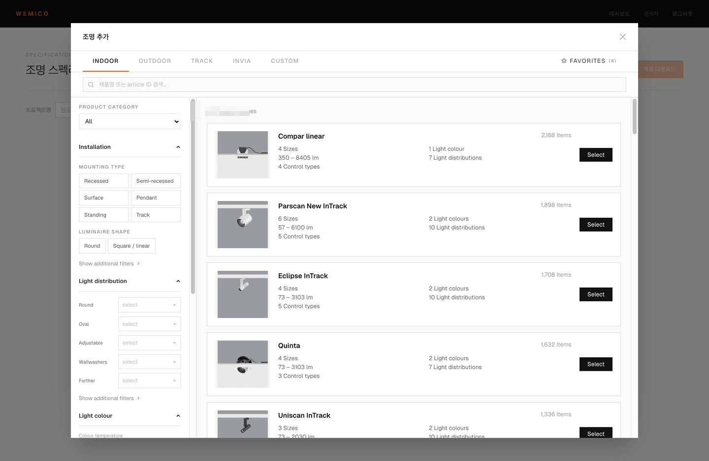Filter by Square / linear shape
This screenshot has height=461, width=709.
(x=131, y=246)
